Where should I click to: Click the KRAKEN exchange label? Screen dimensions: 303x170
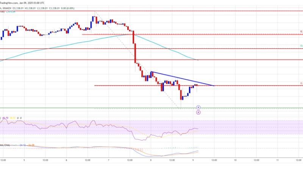[7, 8]
